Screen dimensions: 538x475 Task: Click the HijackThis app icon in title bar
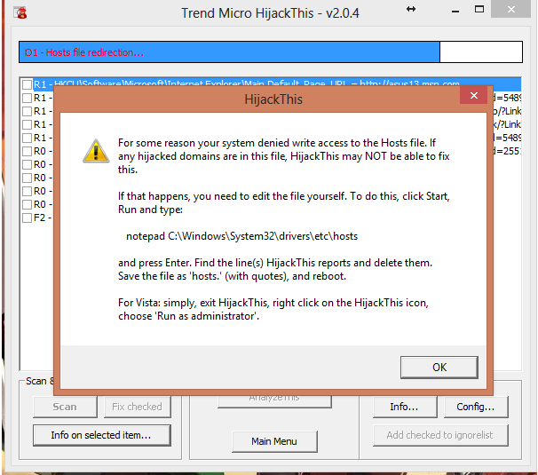pos(20,12)
